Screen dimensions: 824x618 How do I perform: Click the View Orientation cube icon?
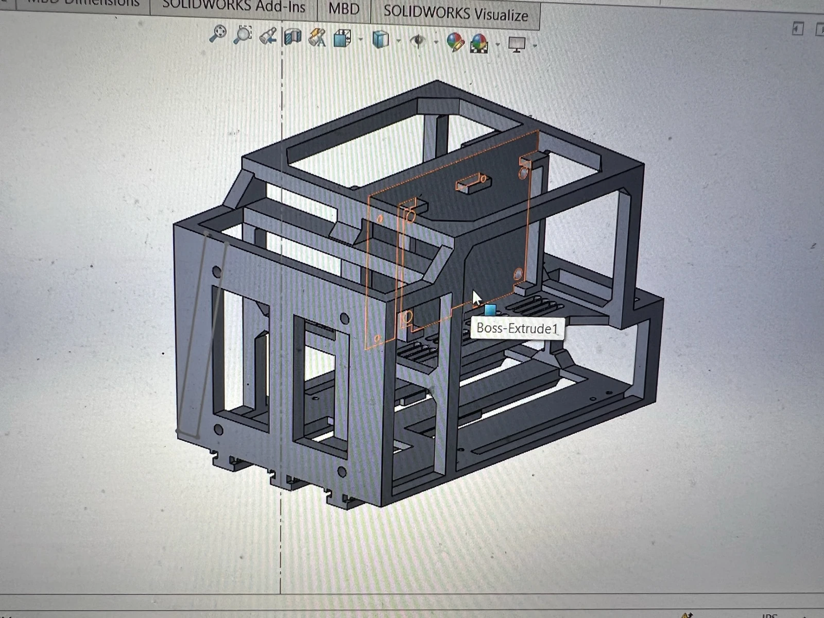pyautogui.click(x=342, y=38)
